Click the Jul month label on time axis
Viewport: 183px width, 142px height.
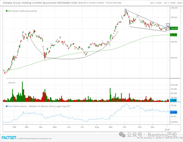[x=82, y=127]
